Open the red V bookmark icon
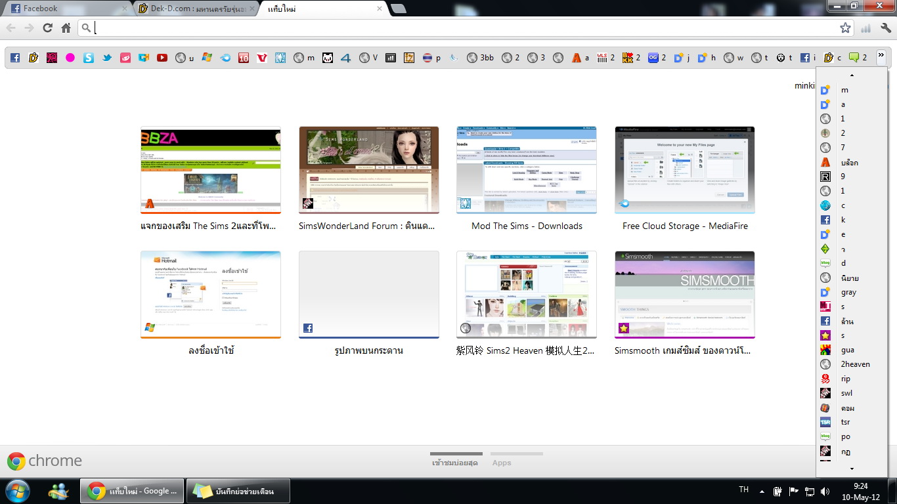Image resolution: width=897 pixels, height=504 pixels. (x=262, y=58)
